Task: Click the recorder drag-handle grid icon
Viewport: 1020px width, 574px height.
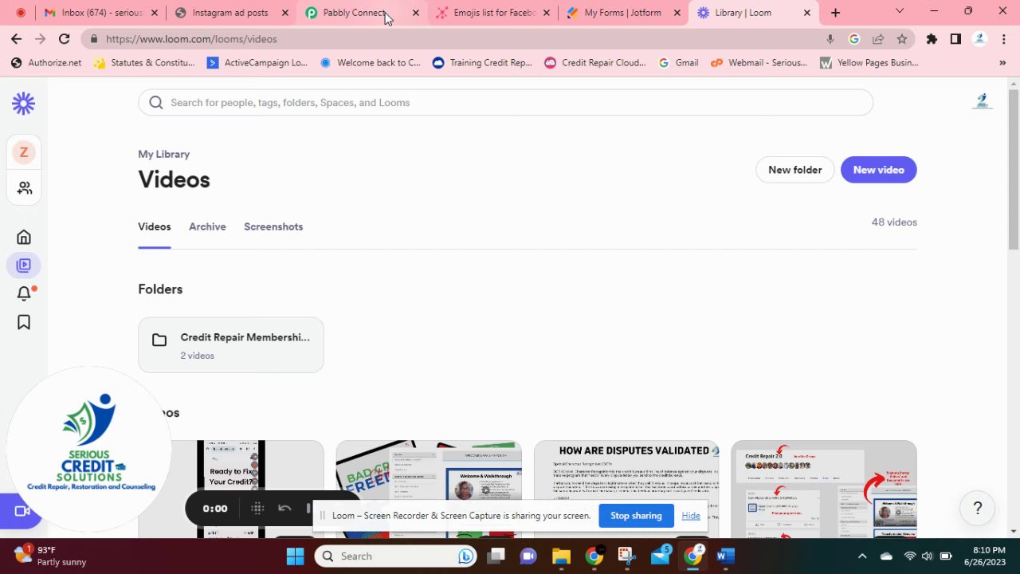Action: pyautogui.click(x=257, y=508)
